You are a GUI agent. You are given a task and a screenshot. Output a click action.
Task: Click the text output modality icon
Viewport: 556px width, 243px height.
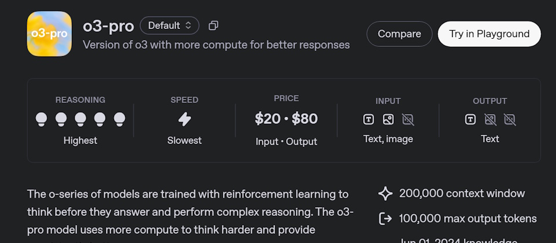470,120
